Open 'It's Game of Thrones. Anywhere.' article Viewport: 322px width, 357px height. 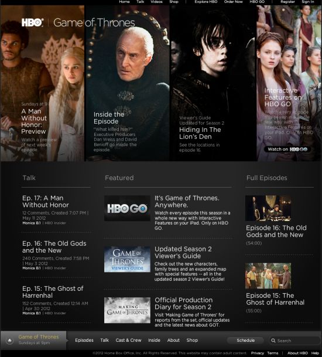[x=187, y=202]
